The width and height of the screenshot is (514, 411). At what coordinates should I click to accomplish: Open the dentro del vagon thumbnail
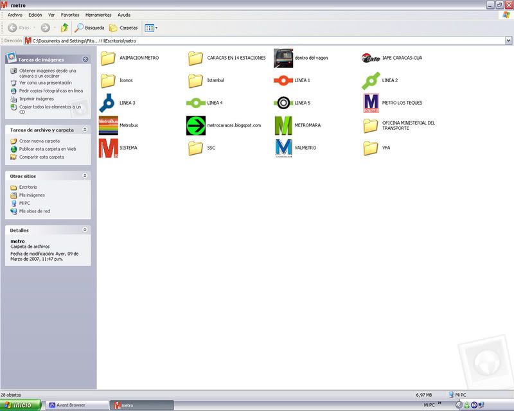(x=283, y=58)
